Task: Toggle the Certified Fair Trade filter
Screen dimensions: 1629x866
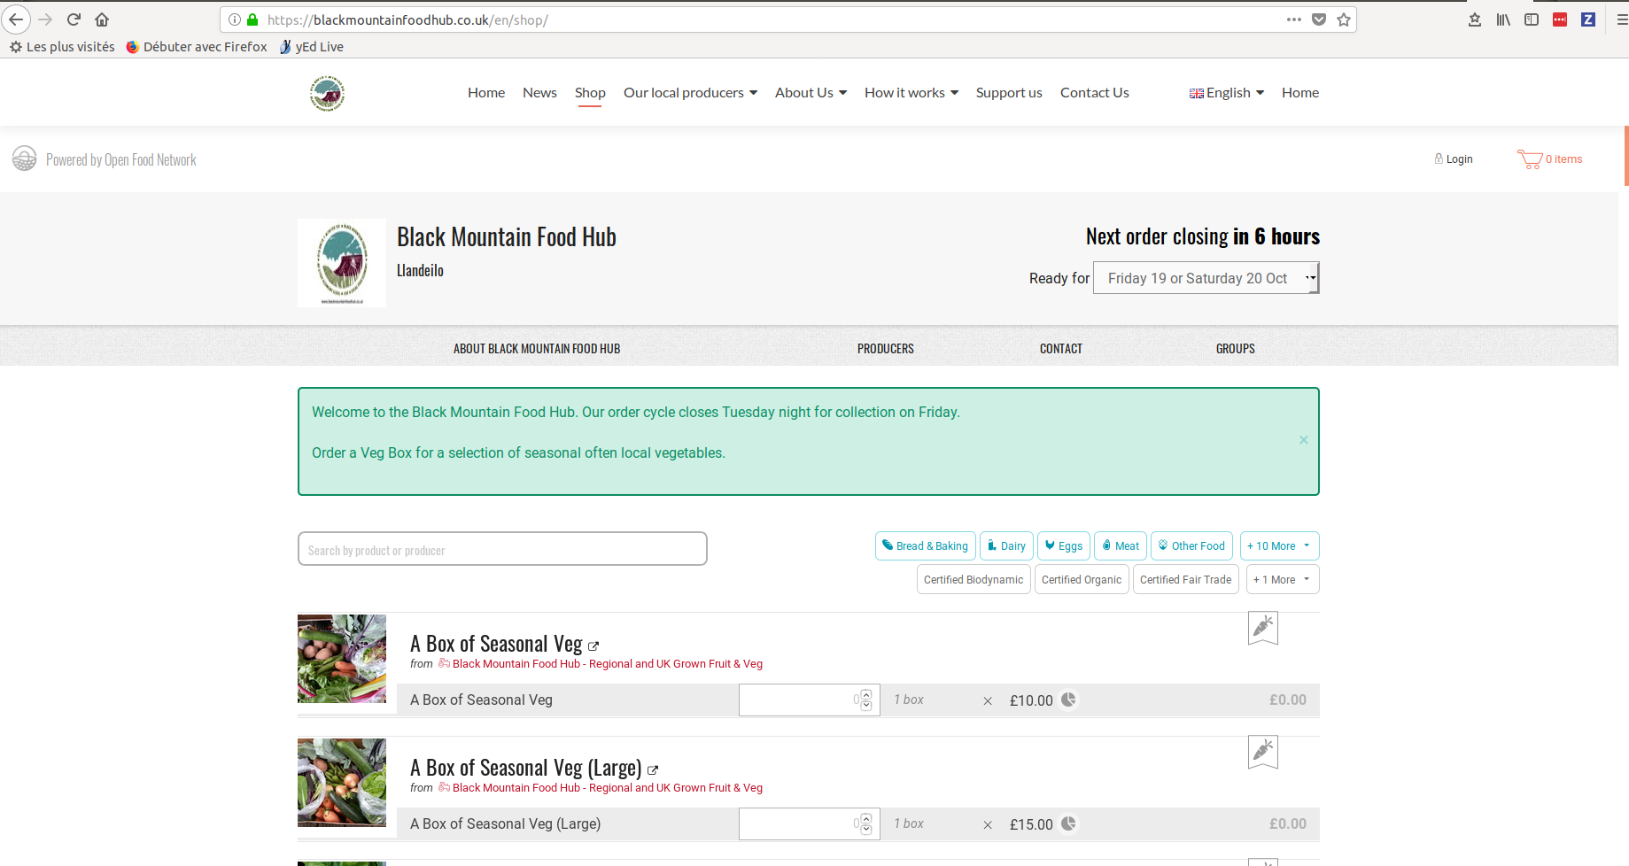Action: pos(1186,580)
